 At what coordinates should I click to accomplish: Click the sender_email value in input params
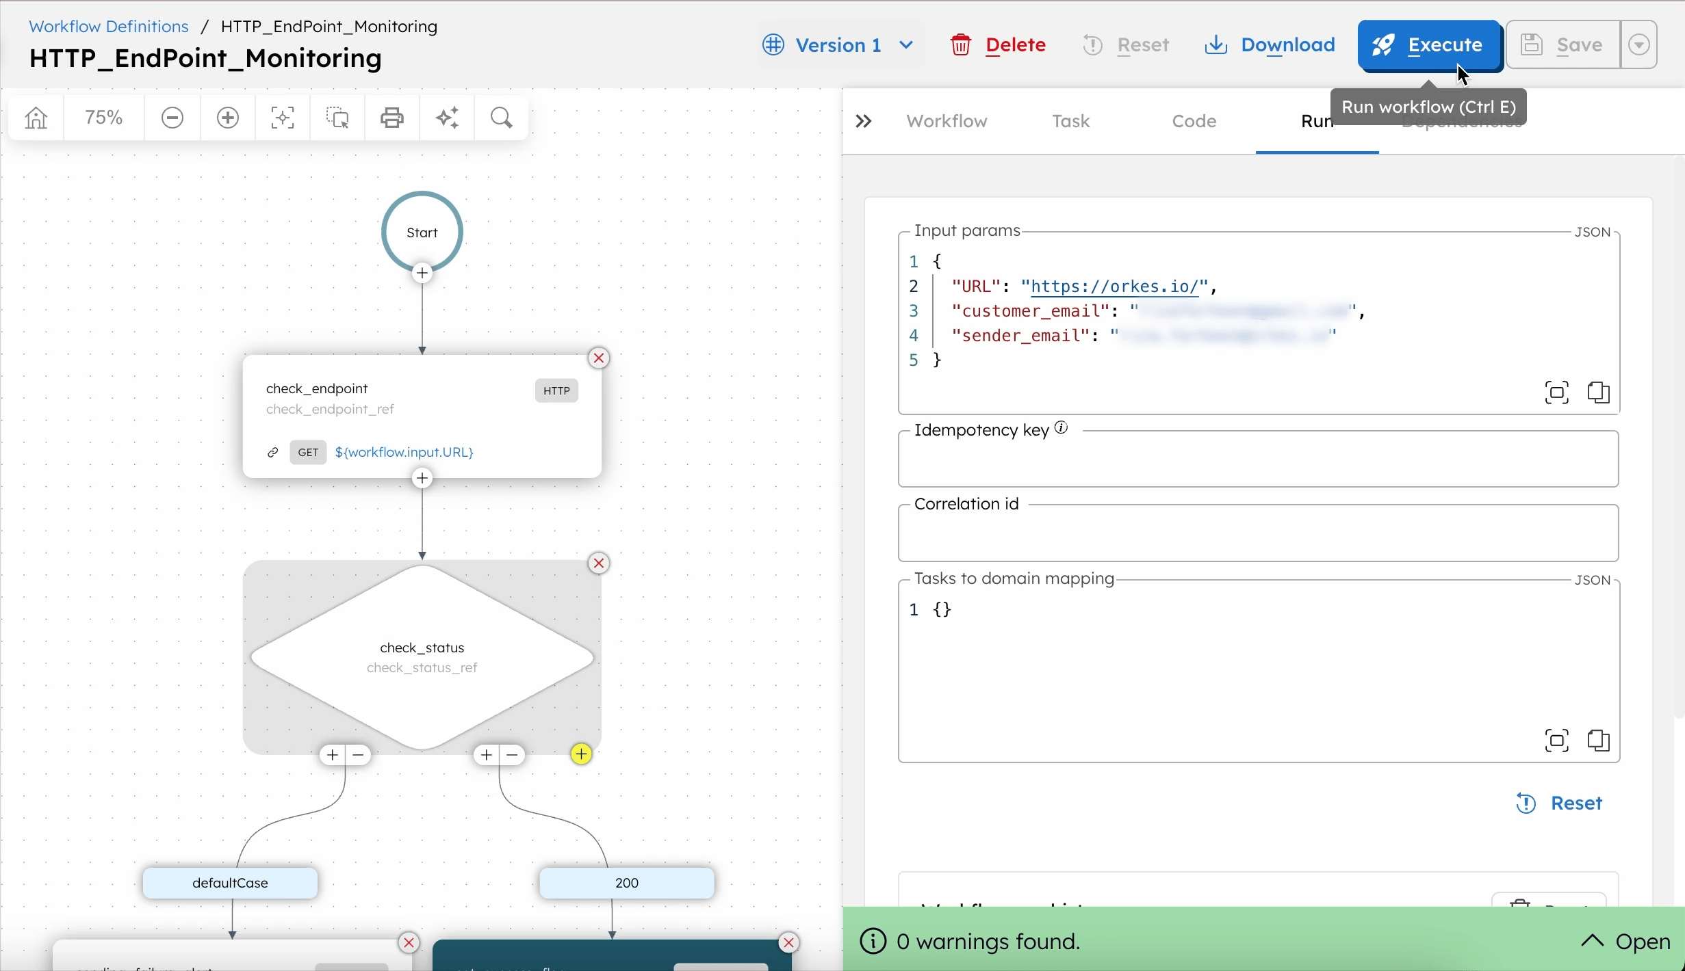point(1223,336)
